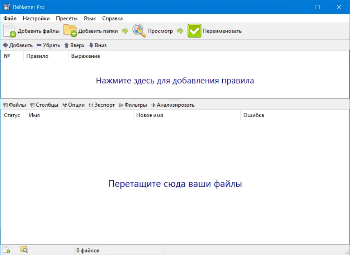Screen dimensions: 350x255
Task: Click the status bar folder search icon
Action: pyautogui.click(x=24, y=249)
